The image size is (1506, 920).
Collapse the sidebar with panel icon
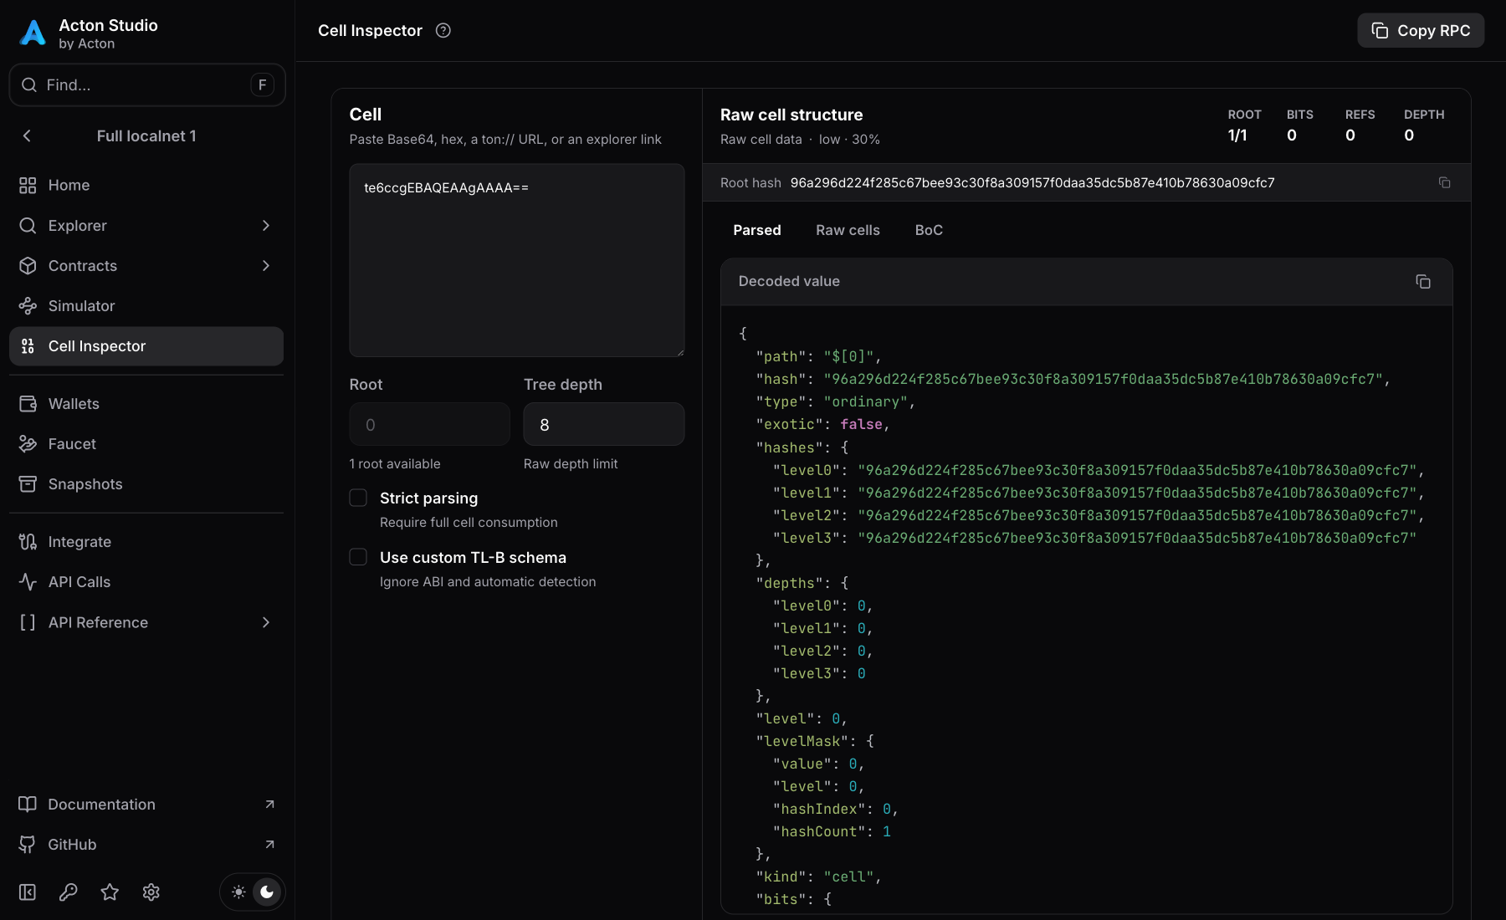[x=28, y=892]
